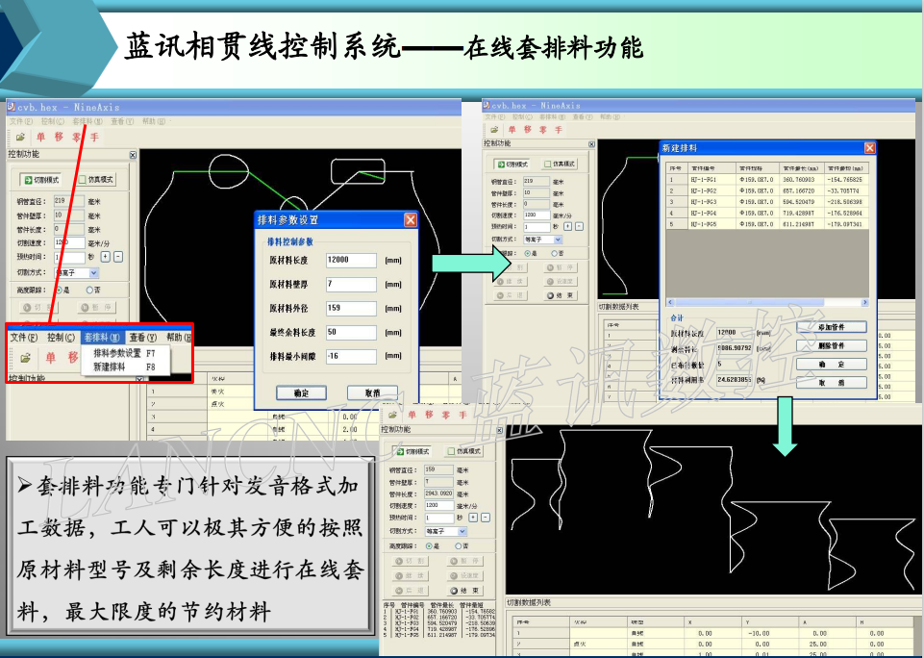924x658 pixels.
Task: Open the 切割方式 dropdown in the top-left window
Action: tap(93, 273)
